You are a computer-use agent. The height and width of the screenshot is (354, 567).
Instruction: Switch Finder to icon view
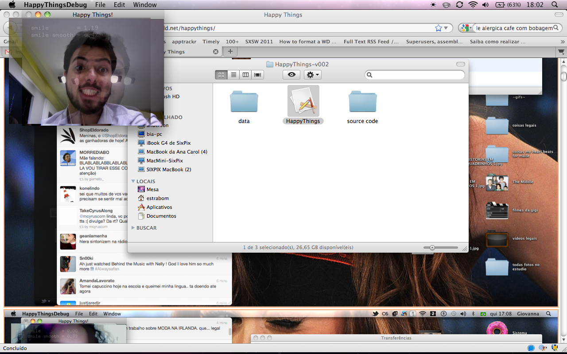click(x=221, y=75)
